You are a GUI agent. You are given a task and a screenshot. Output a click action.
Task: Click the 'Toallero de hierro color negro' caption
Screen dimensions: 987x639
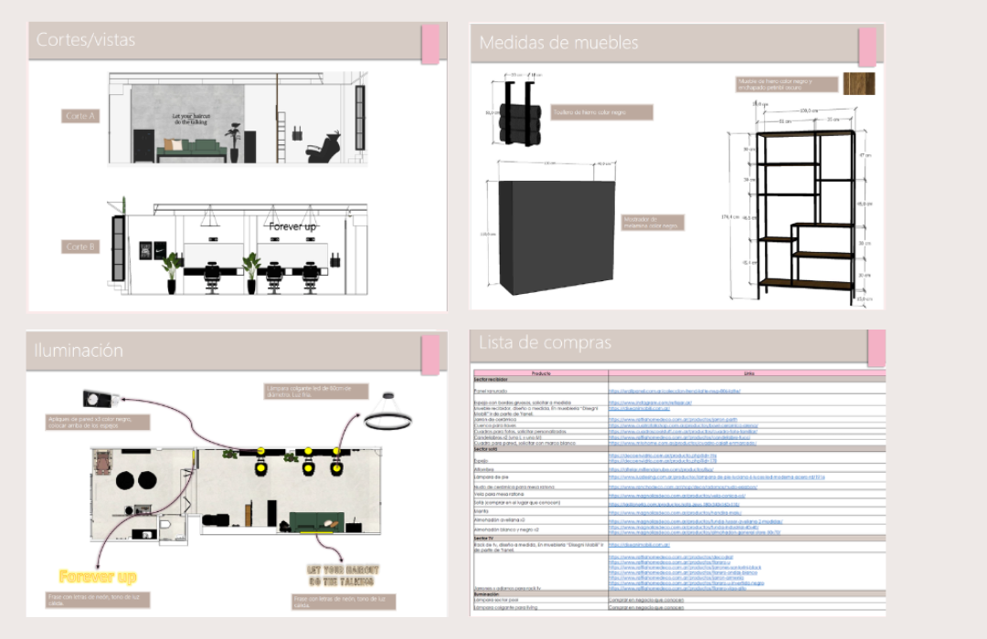click(x=601, y=112)
